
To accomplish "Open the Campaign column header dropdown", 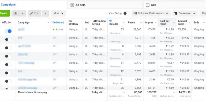I will tap(48, 23).
